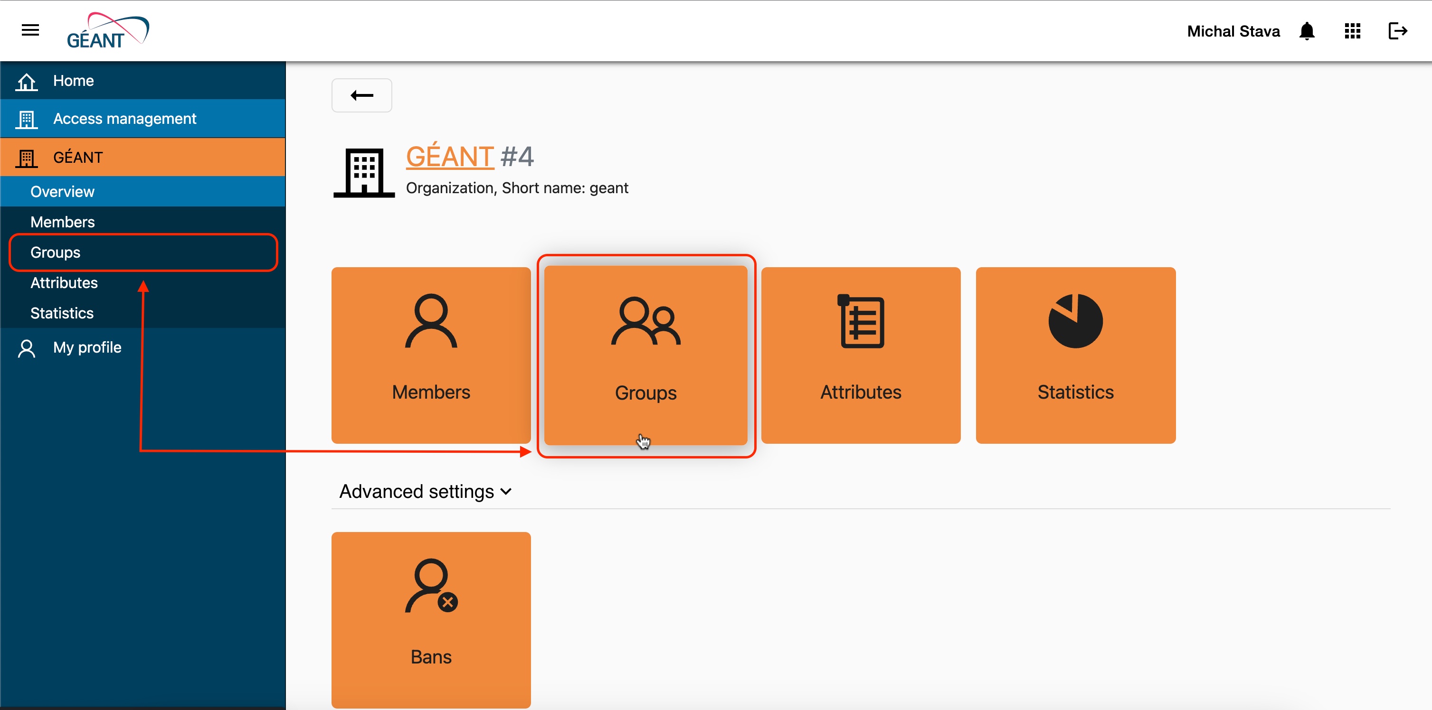
Task: Select Home in the sidebar
Action: tap(143, 81)
